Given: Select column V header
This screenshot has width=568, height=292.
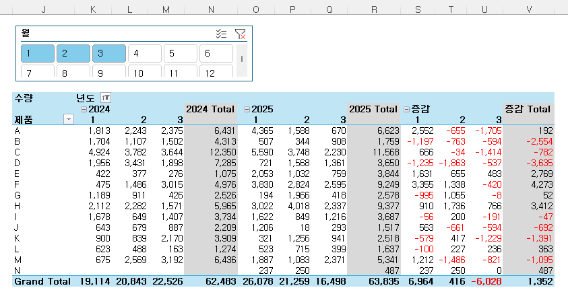Looking at the screenshot, I should [529, 9].
